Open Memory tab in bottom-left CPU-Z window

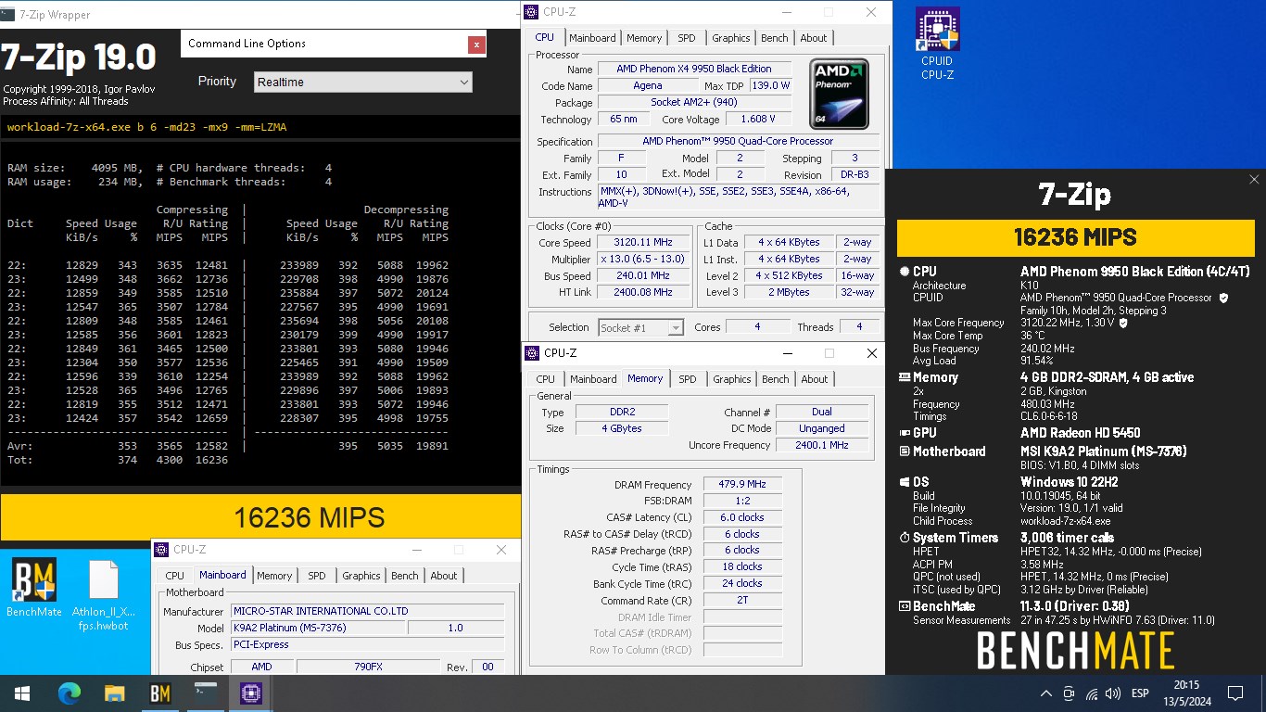point(274,576)
